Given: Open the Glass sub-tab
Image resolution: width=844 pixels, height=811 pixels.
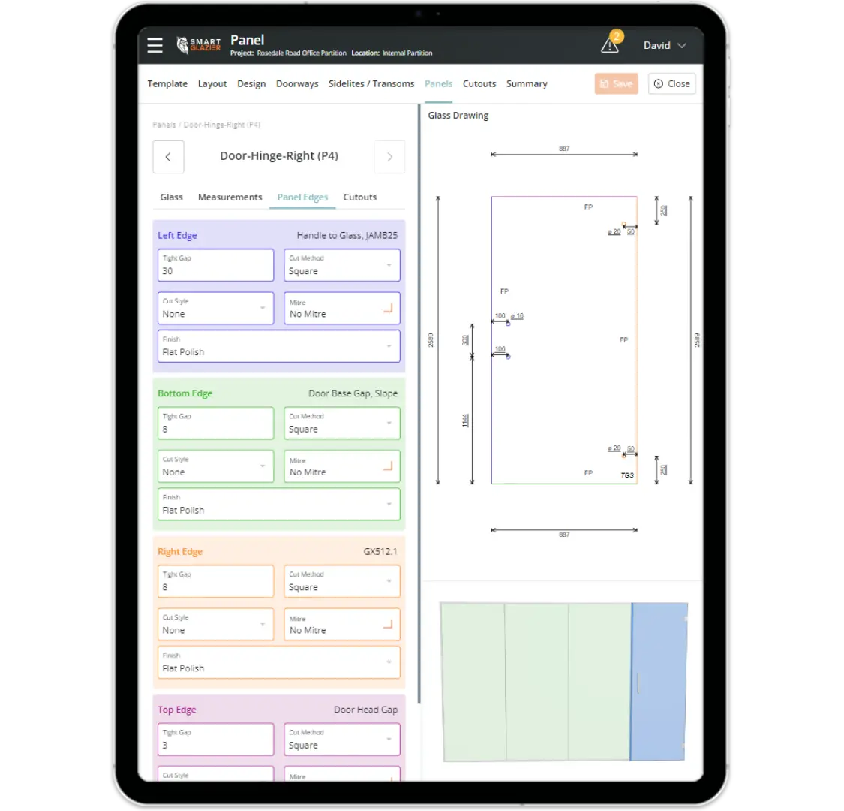Looking at the screenshot, I should pyautogui.click(x=171, y=197).
